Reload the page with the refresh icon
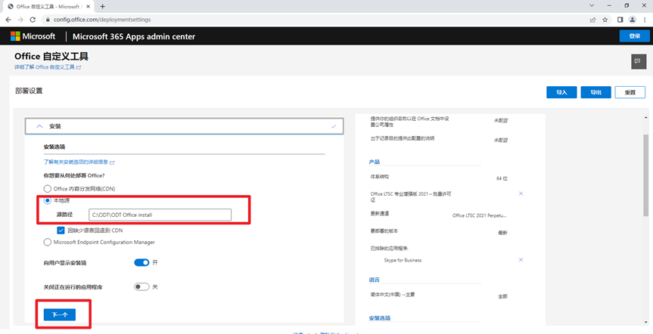This screenshot has height=334, width=653. coord(33,20)
